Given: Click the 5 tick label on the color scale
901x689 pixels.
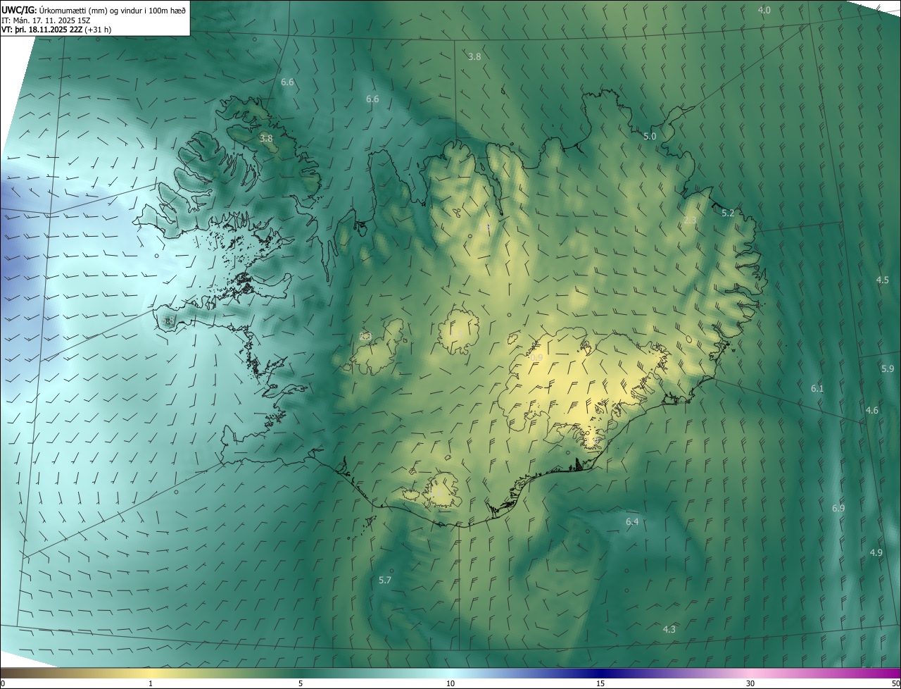Looking at the screenshot, I should pos(301,683).
